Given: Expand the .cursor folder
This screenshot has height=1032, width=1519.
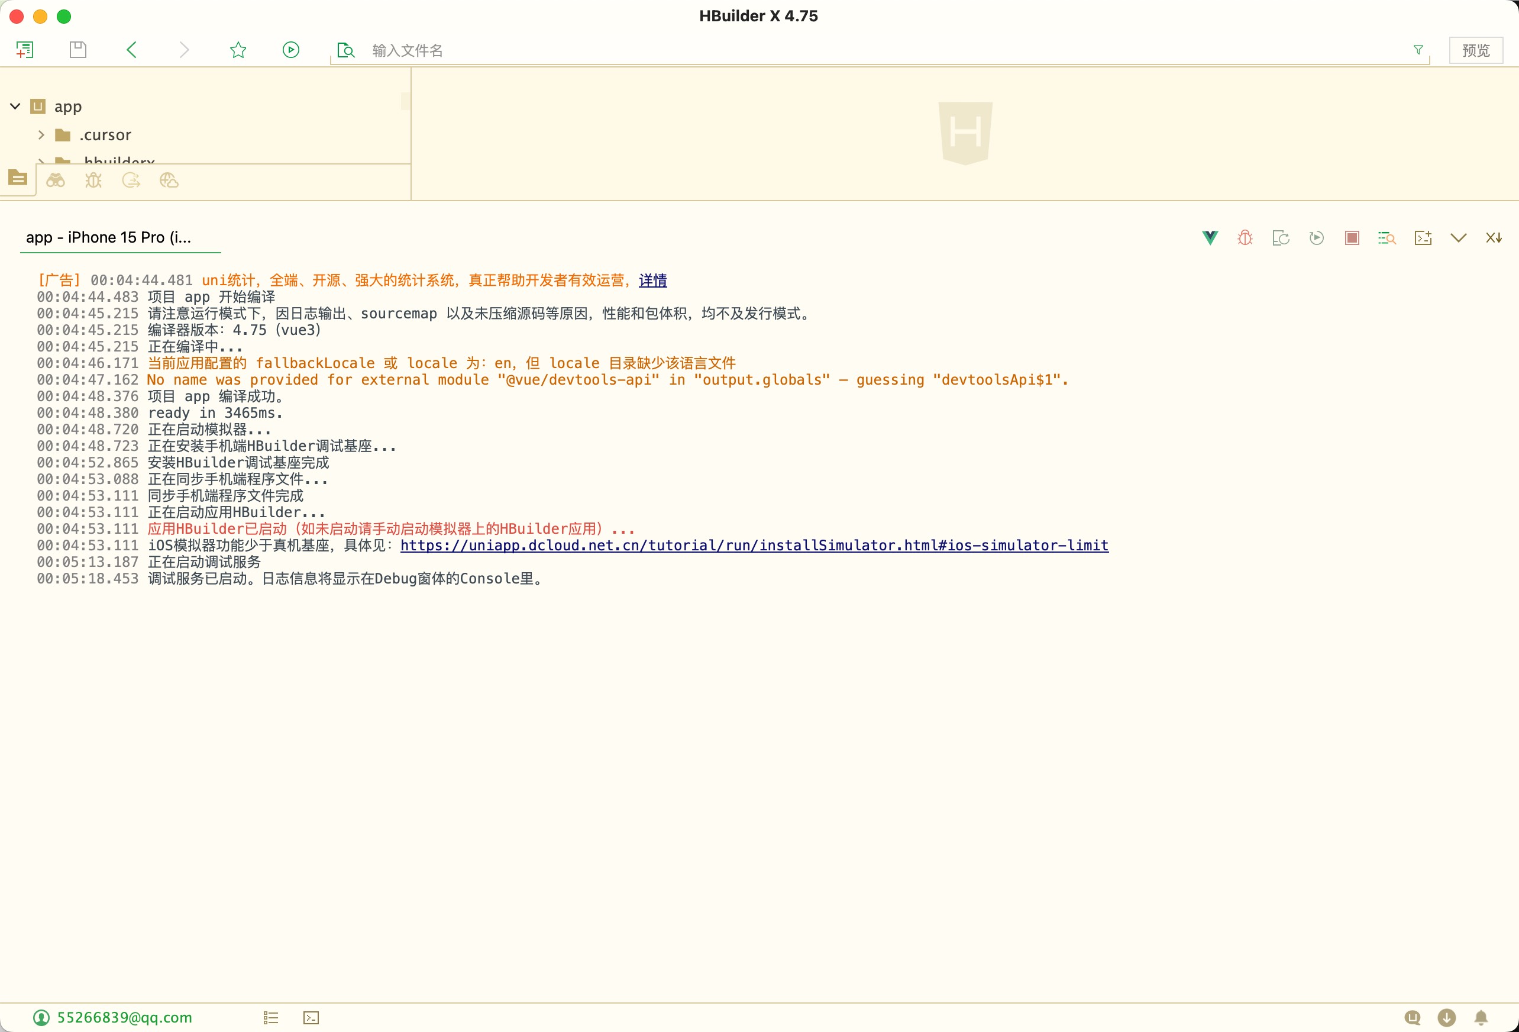Looking at the screenshot, I should coord(41,135).
